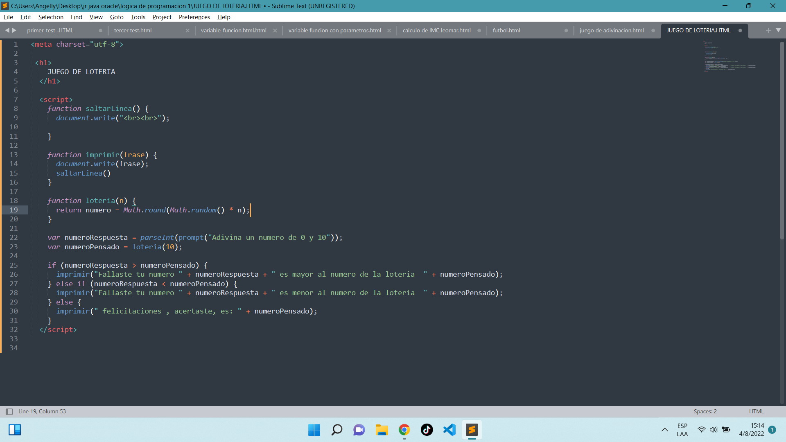Viewport: 786px width, 442px height.
Task: Open Windows Widgets from taskbar
Action: pyautogui.click(x=15, y=430)
